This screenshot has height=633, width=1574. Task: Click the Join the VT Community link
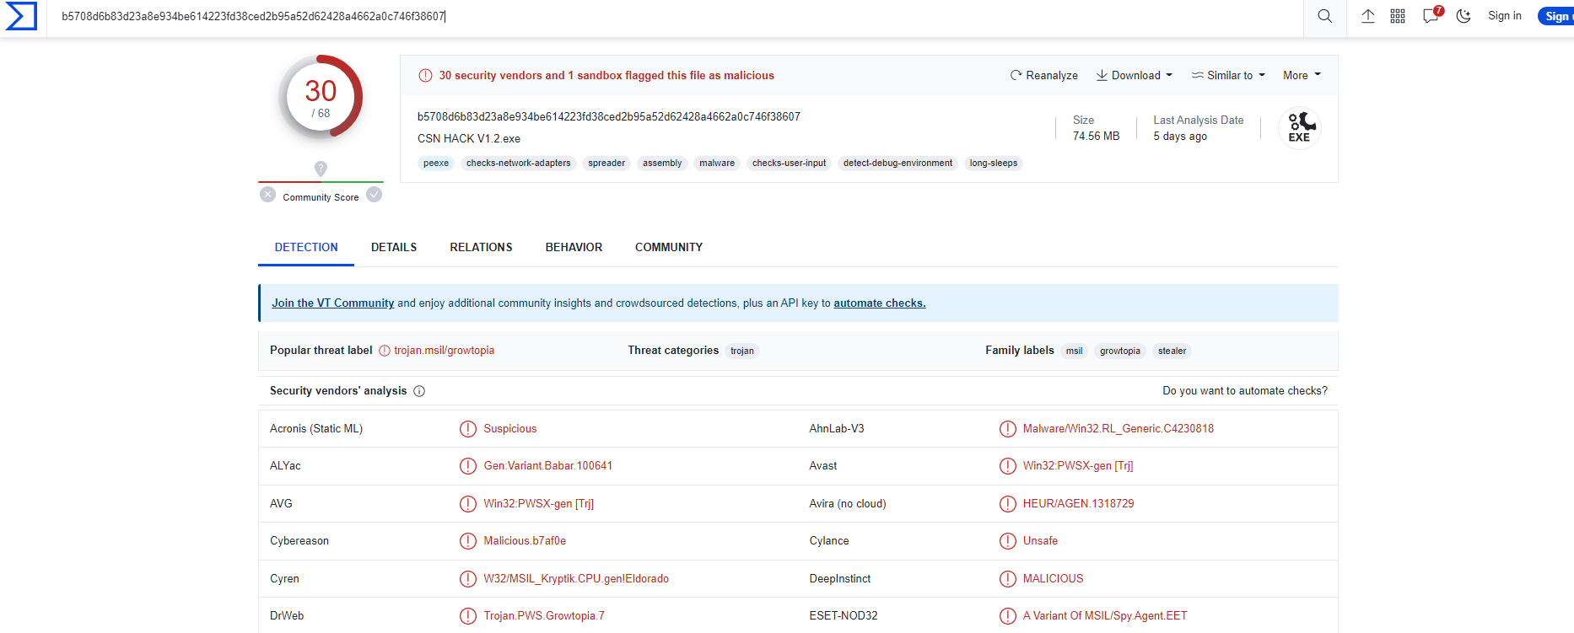[332, 303]
